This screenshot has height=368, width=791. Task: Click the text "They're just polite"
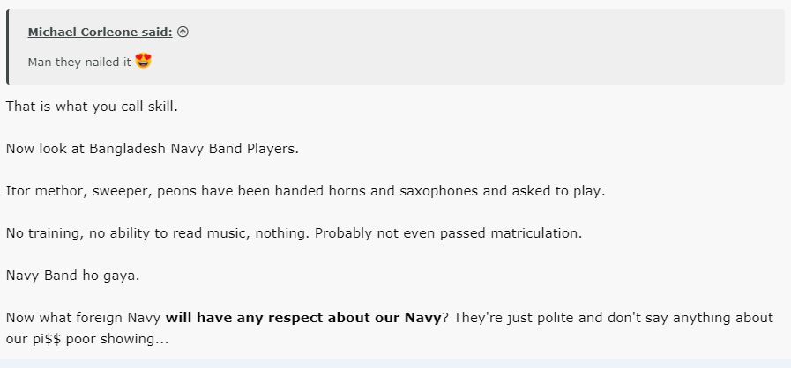tap(511, 318)
